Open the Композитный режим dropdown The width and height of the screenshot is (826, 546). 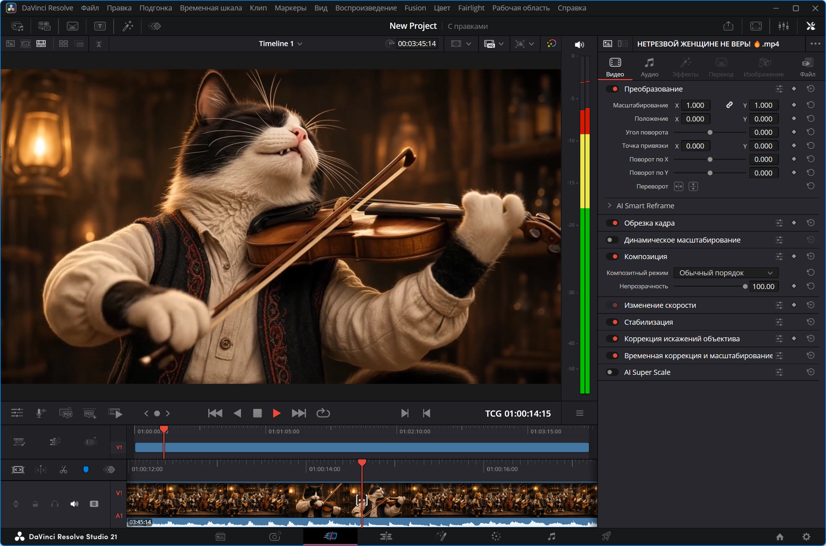click(726, 273)
